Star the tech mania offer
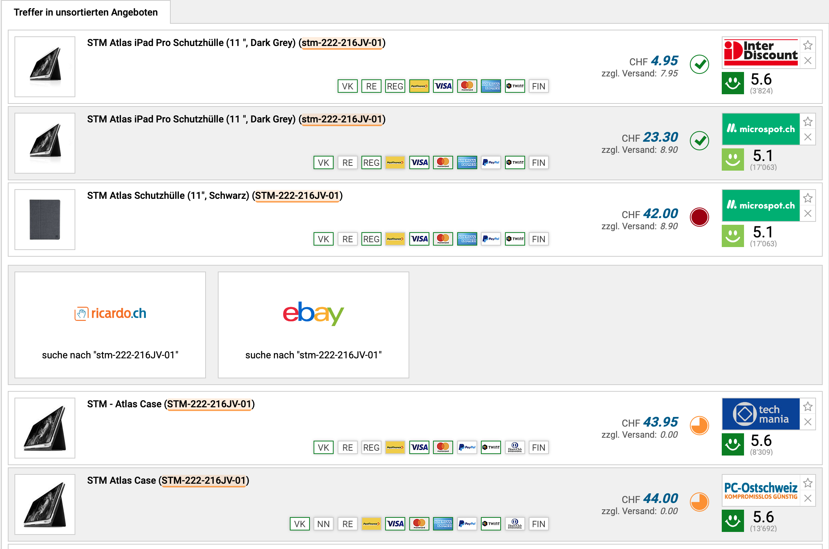This screenshot has height=549, width=829. [x=807, y=407]
